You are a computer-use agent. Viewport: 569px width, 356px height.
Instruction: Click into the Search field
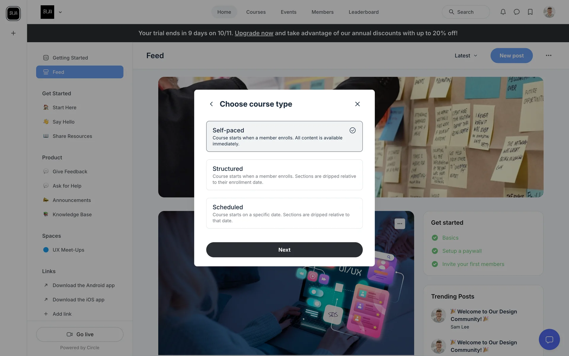pyautogui.click(x=466, y=12)
